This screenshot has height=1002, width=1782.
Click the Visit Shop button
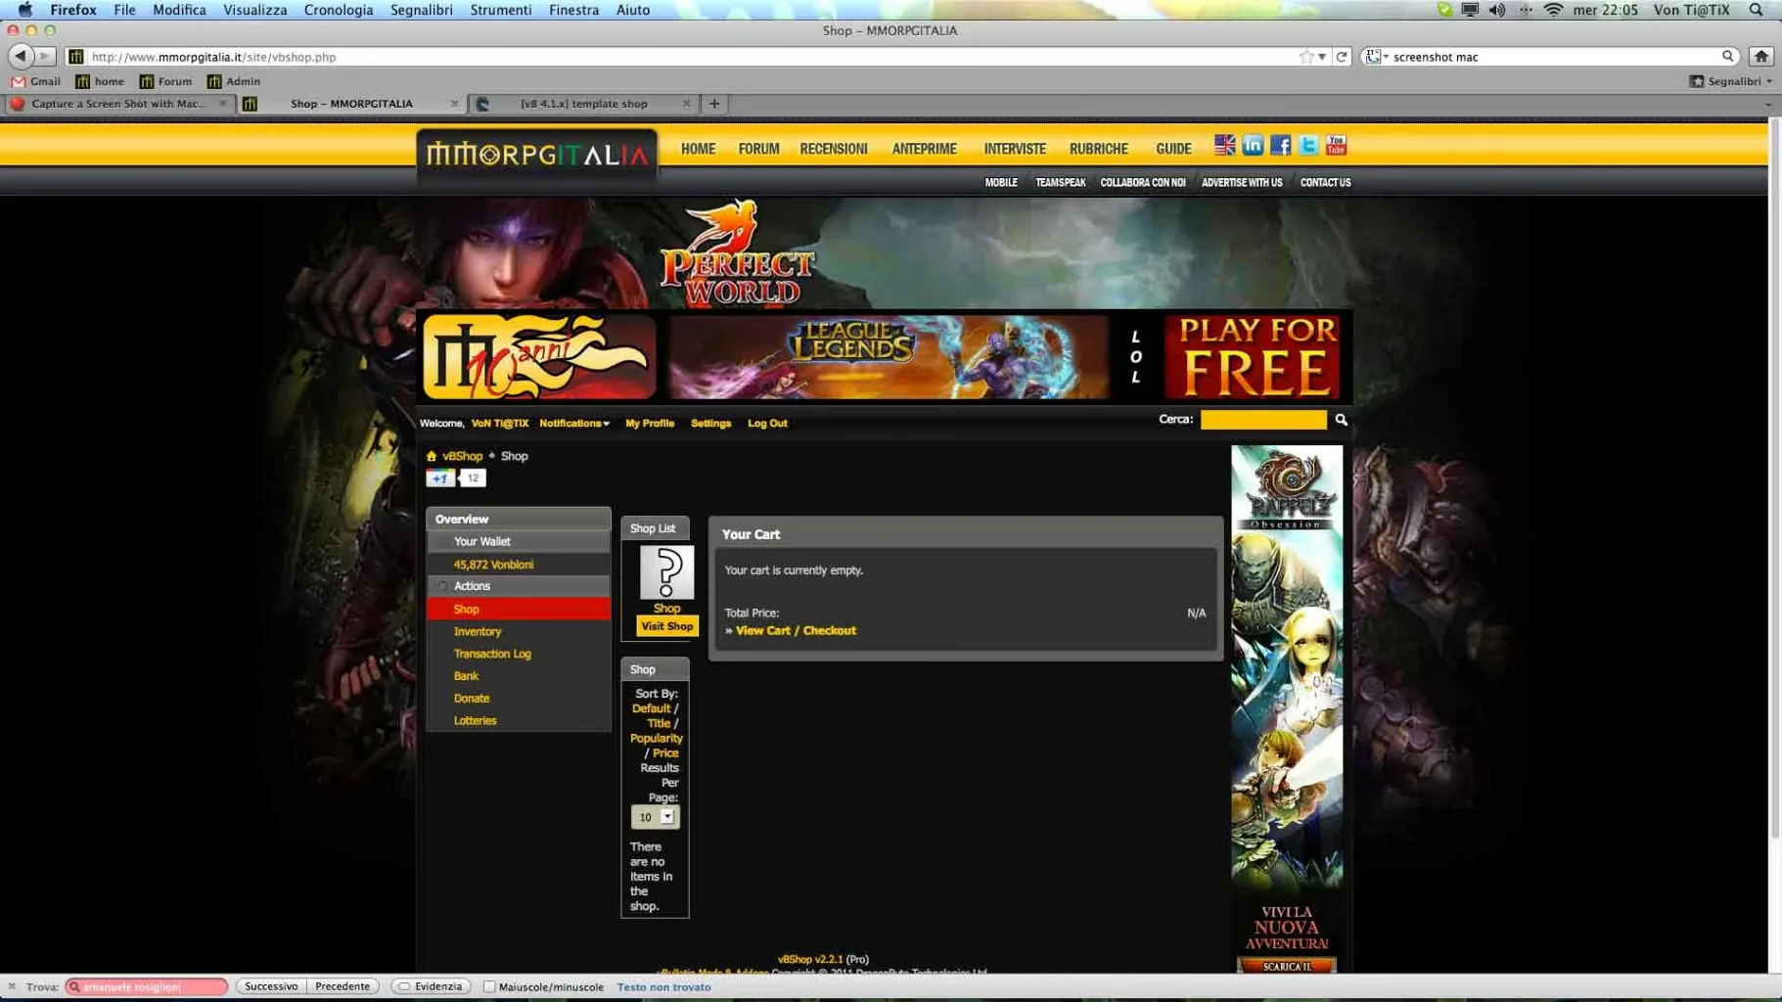666,626
